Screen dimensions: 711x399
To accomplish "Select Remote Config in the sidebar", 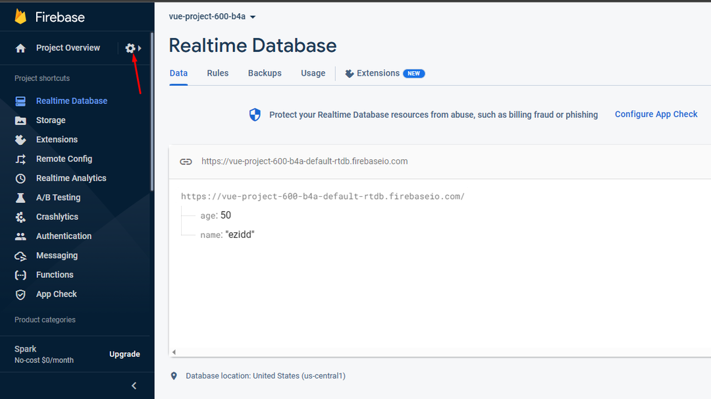I will coord(22,159).
